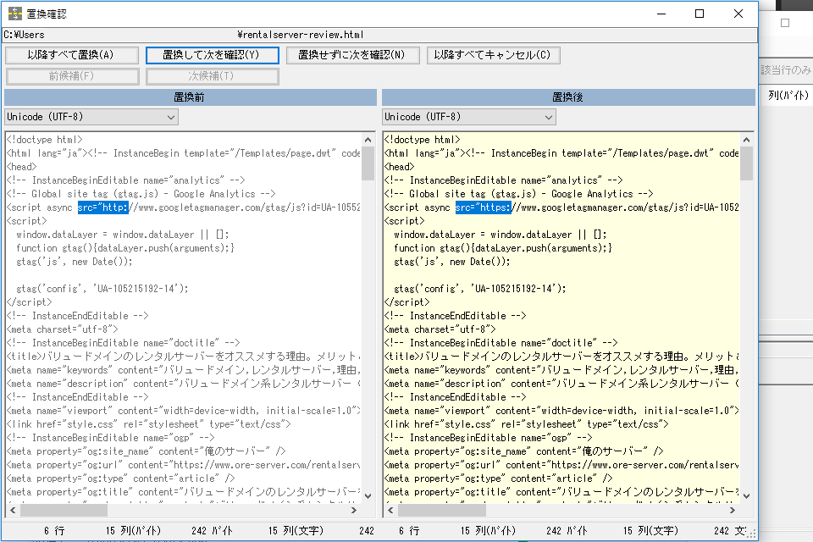Image resolution: width=813 pixels, height=542 pixels.
Task: Click the right 242 バイト status bar entry
Action: (x=567, y=531)
